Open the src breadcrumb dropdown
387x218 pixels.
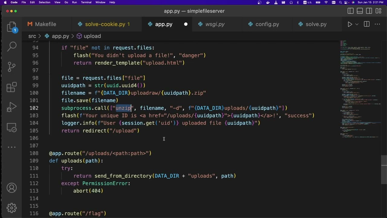[x=32, y=36]
